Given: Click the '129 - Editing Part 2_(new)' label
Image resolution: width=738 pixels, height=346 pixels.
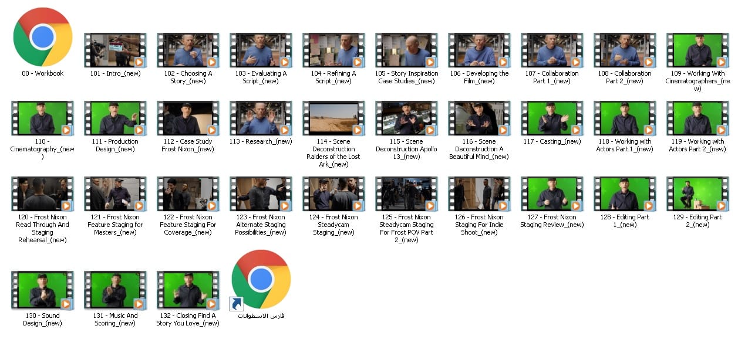Looking at the screenshot, I should 697,221.
